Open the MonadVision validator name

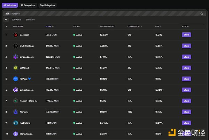(26, 134)
